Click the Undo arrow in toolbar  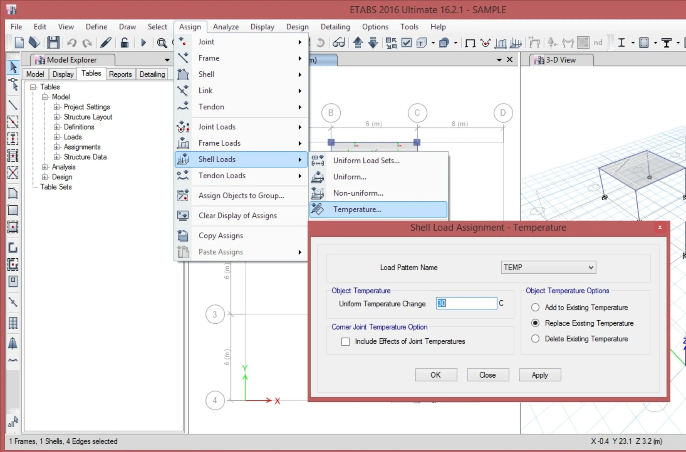click(71, 43)
